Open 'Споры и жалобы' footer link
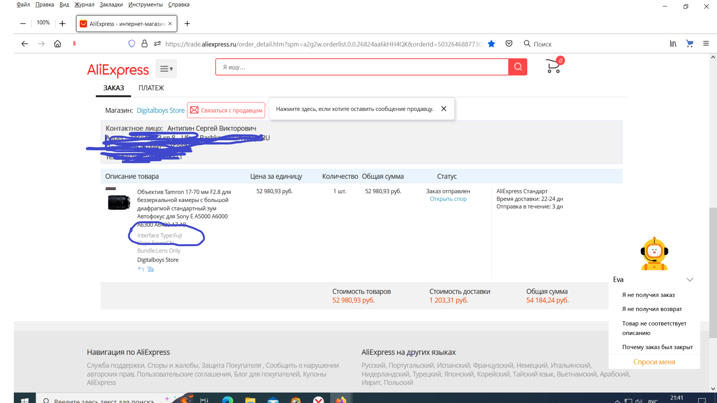The height and width of the screenshot is (403, 717). [173, 365]
